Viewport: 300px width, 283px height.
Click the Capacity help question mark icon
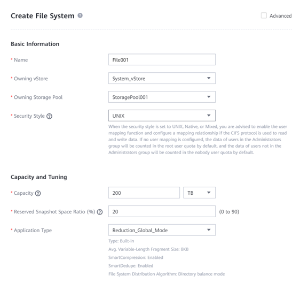[x=38, y=193]
